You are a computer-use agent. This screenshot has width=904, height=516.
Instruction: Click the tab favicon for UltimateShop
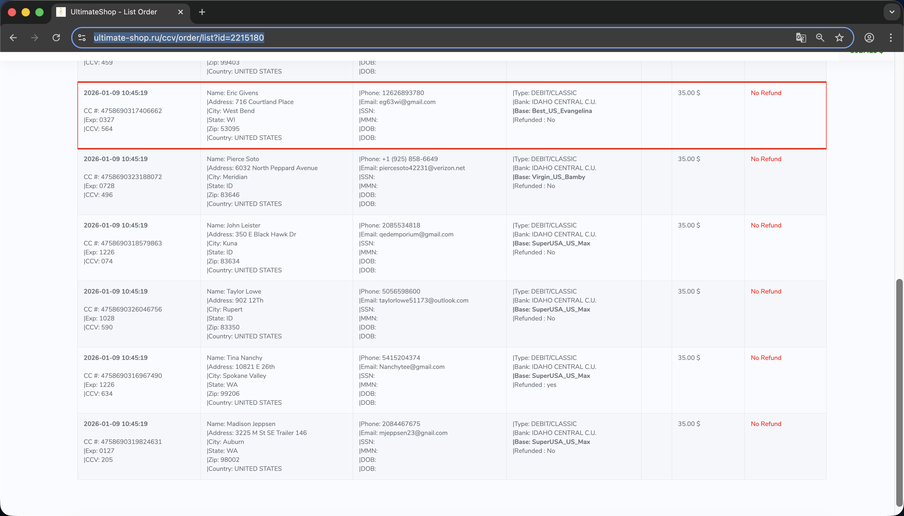(x=61, y=12)
